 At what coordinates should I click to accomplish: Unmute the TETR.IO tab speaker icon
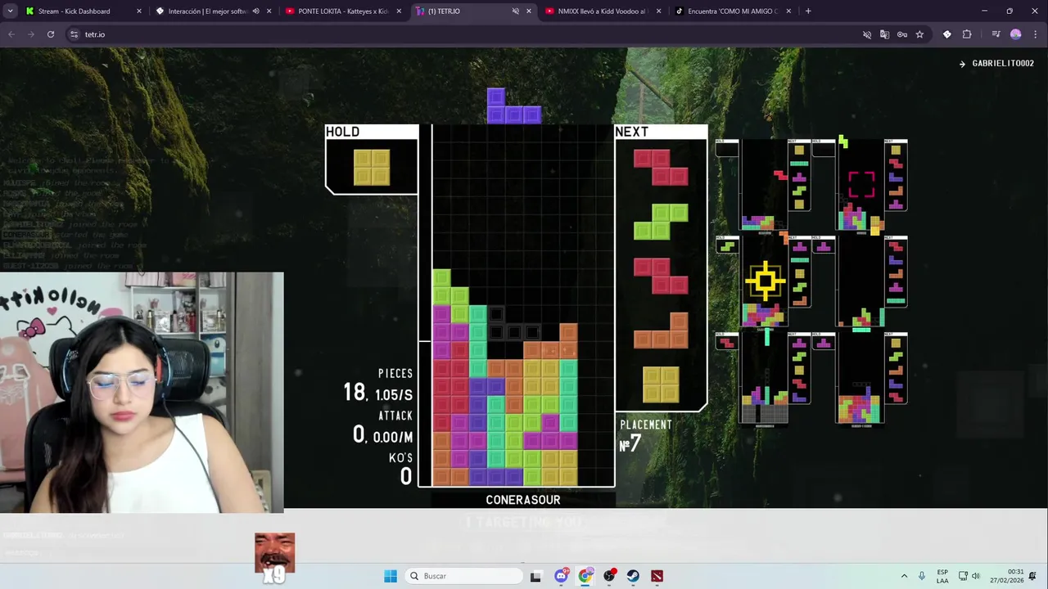tap(515, 11)
